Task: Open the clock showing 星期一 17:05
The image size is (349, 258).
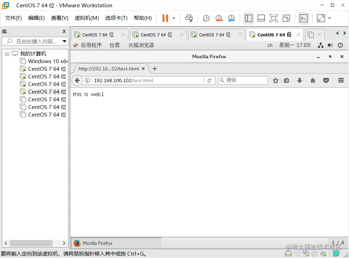Action: (x=295, y=45)
